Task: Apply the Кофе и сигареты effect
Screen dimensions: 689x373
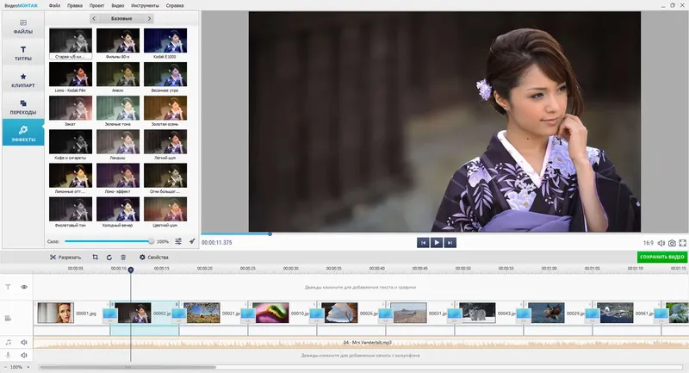Action: click(x=71, y=145)
